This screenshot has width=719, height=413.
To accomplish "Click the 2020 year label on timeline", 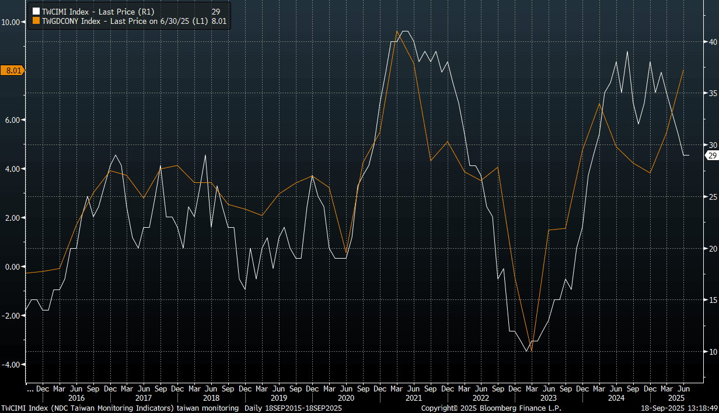I will (345, 398).
